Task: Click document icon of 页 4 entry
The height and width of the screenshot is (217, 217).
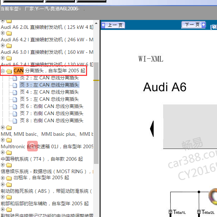Action: click(15, 92)
